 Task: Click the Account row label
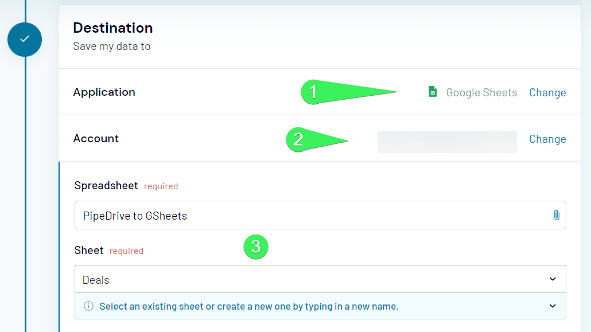[96, 138]
